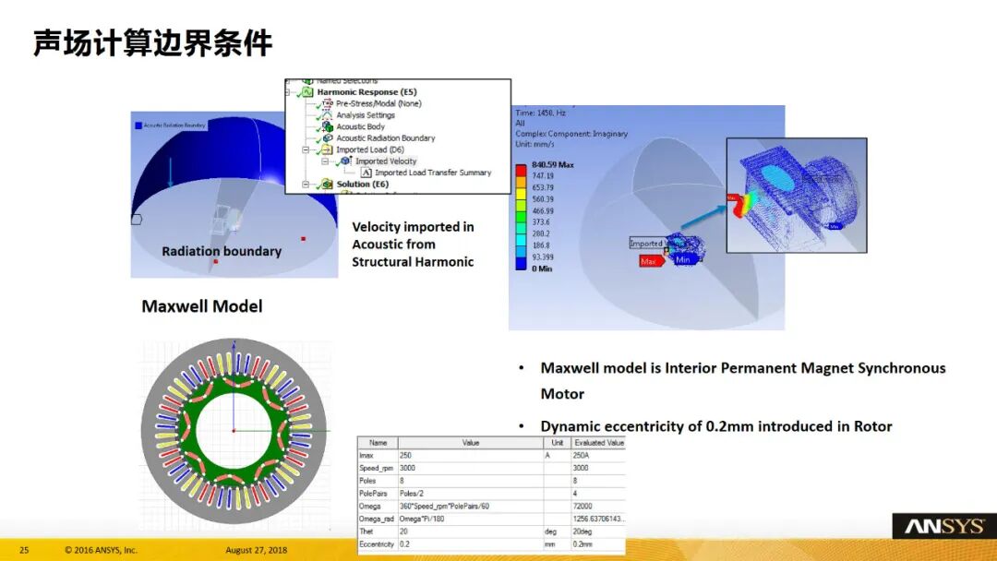Click the '© 2016 ANSYS, Inc.' footer text
The width and height of the screenshot is (997, 561).
click(101, 550)
